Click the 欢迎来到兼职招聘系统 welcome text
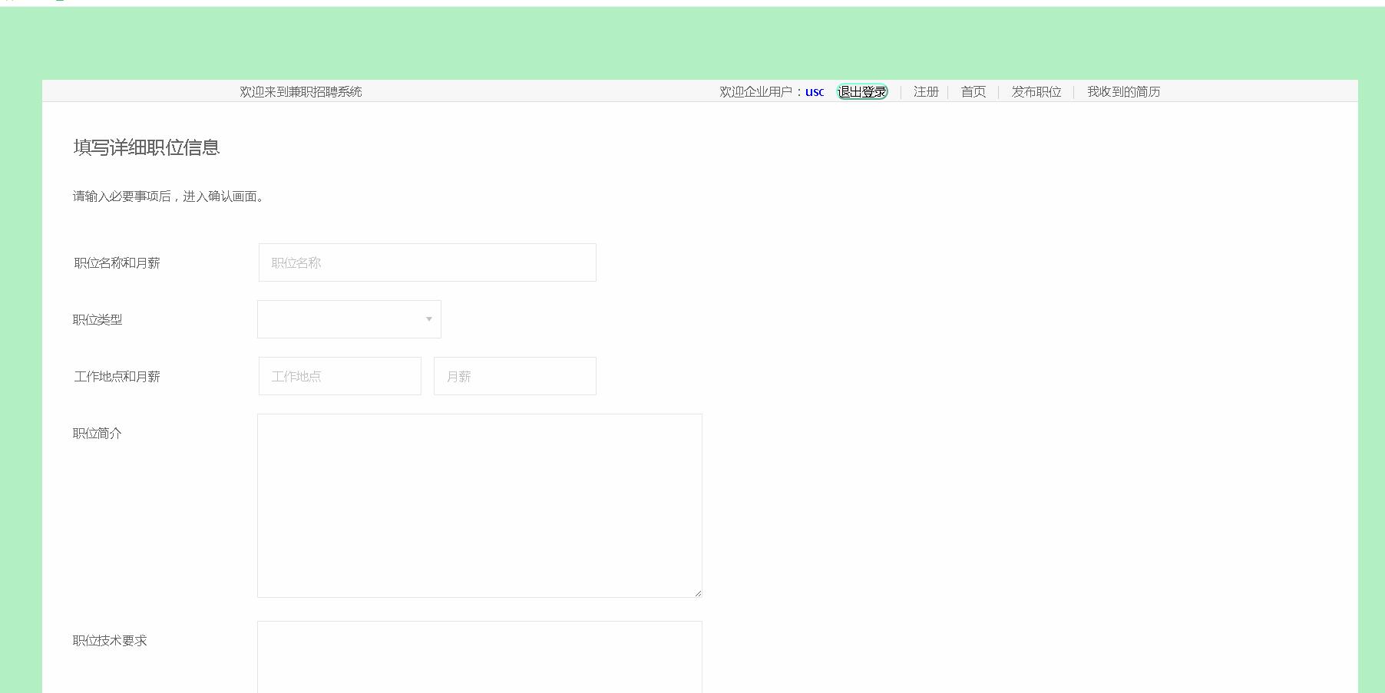Image resolution: width=1385 pixels, height=693 pixels. [x=301, y=91]
